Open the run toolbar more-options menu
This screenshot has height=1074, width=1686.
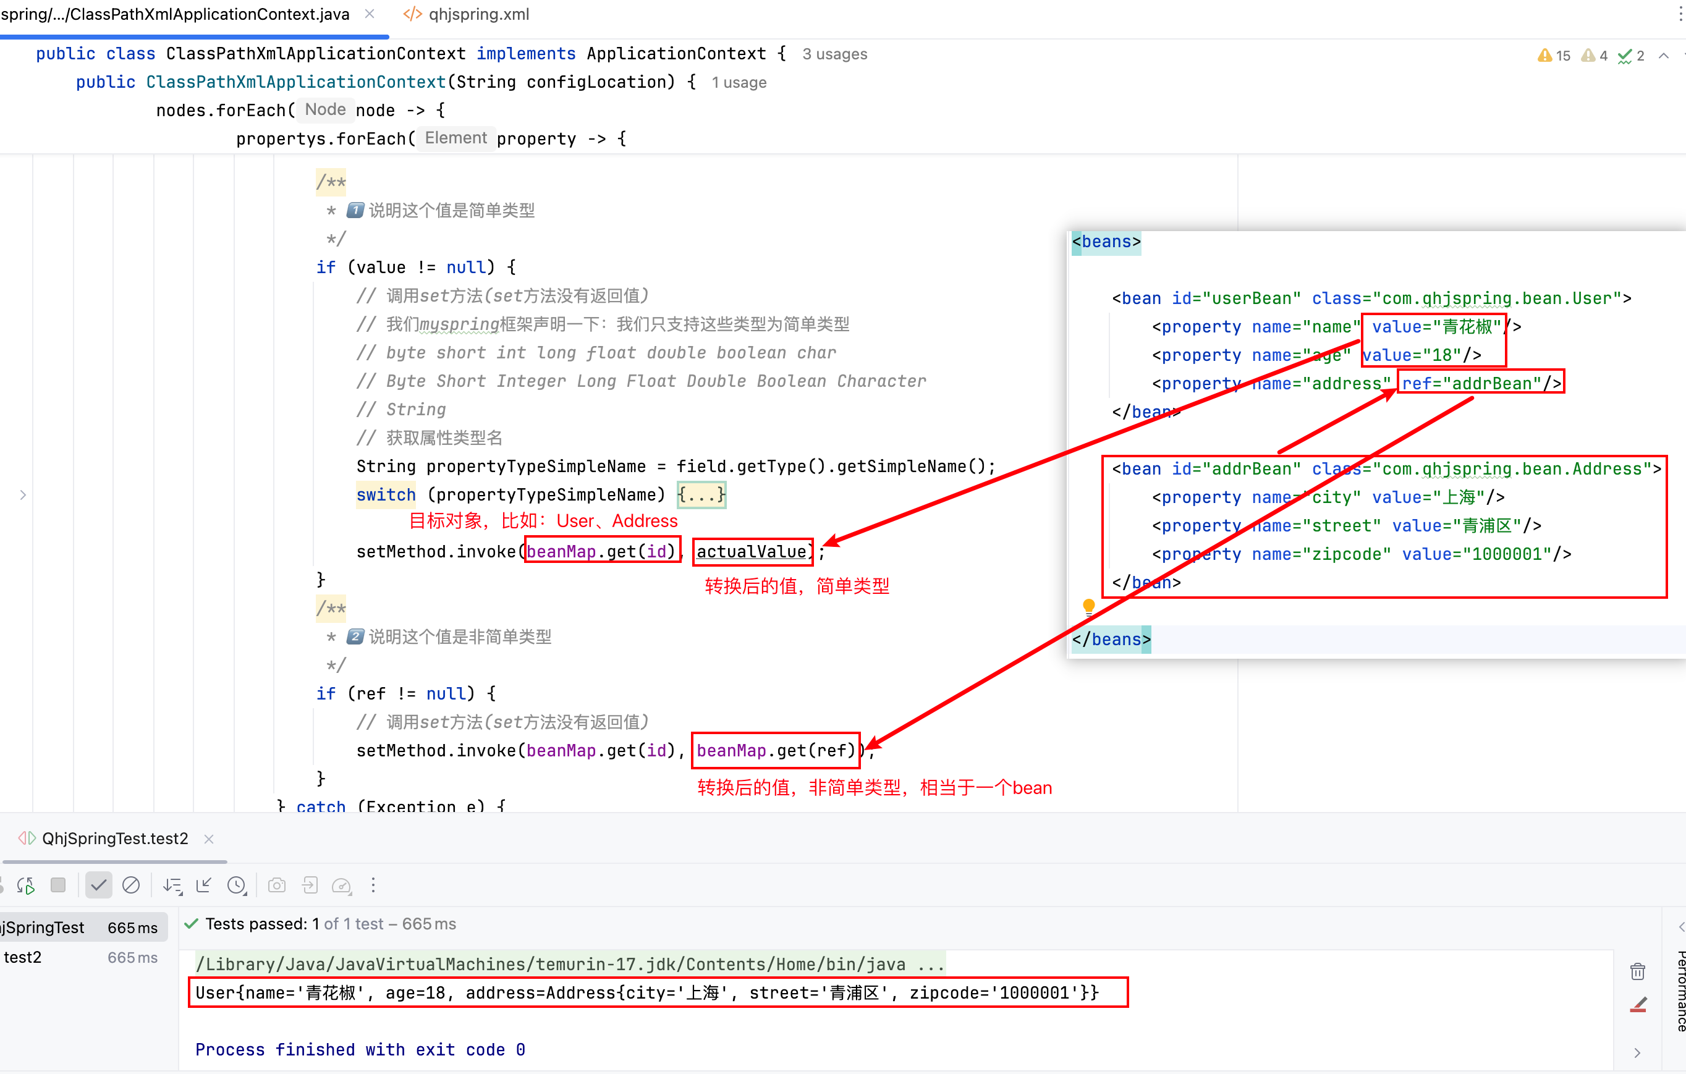tap(373, 885)
